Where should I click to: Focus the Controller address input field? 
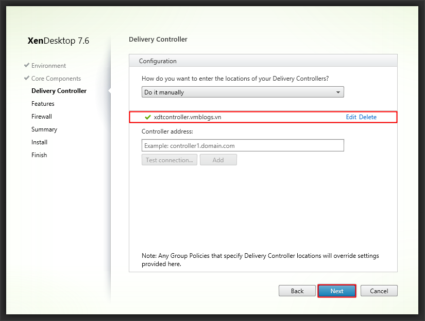tap(242, 145)
